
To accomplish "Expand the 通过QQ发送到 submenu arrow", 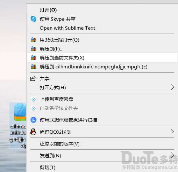I will click(x=173, y=132).
